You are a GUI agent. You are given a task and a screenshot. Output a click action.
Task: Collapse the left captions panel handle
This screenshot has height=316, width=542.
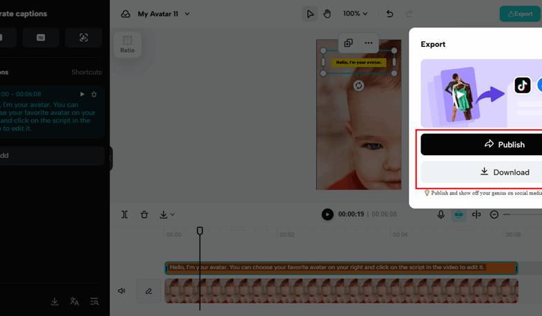pos(110,158)
